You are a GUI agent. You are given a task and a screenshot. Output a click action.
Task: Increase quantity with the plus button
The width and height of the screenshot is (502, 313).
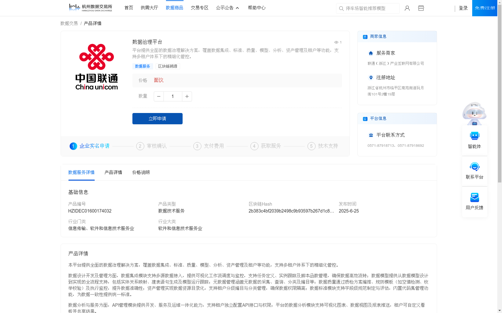click(x=187, y=96)
